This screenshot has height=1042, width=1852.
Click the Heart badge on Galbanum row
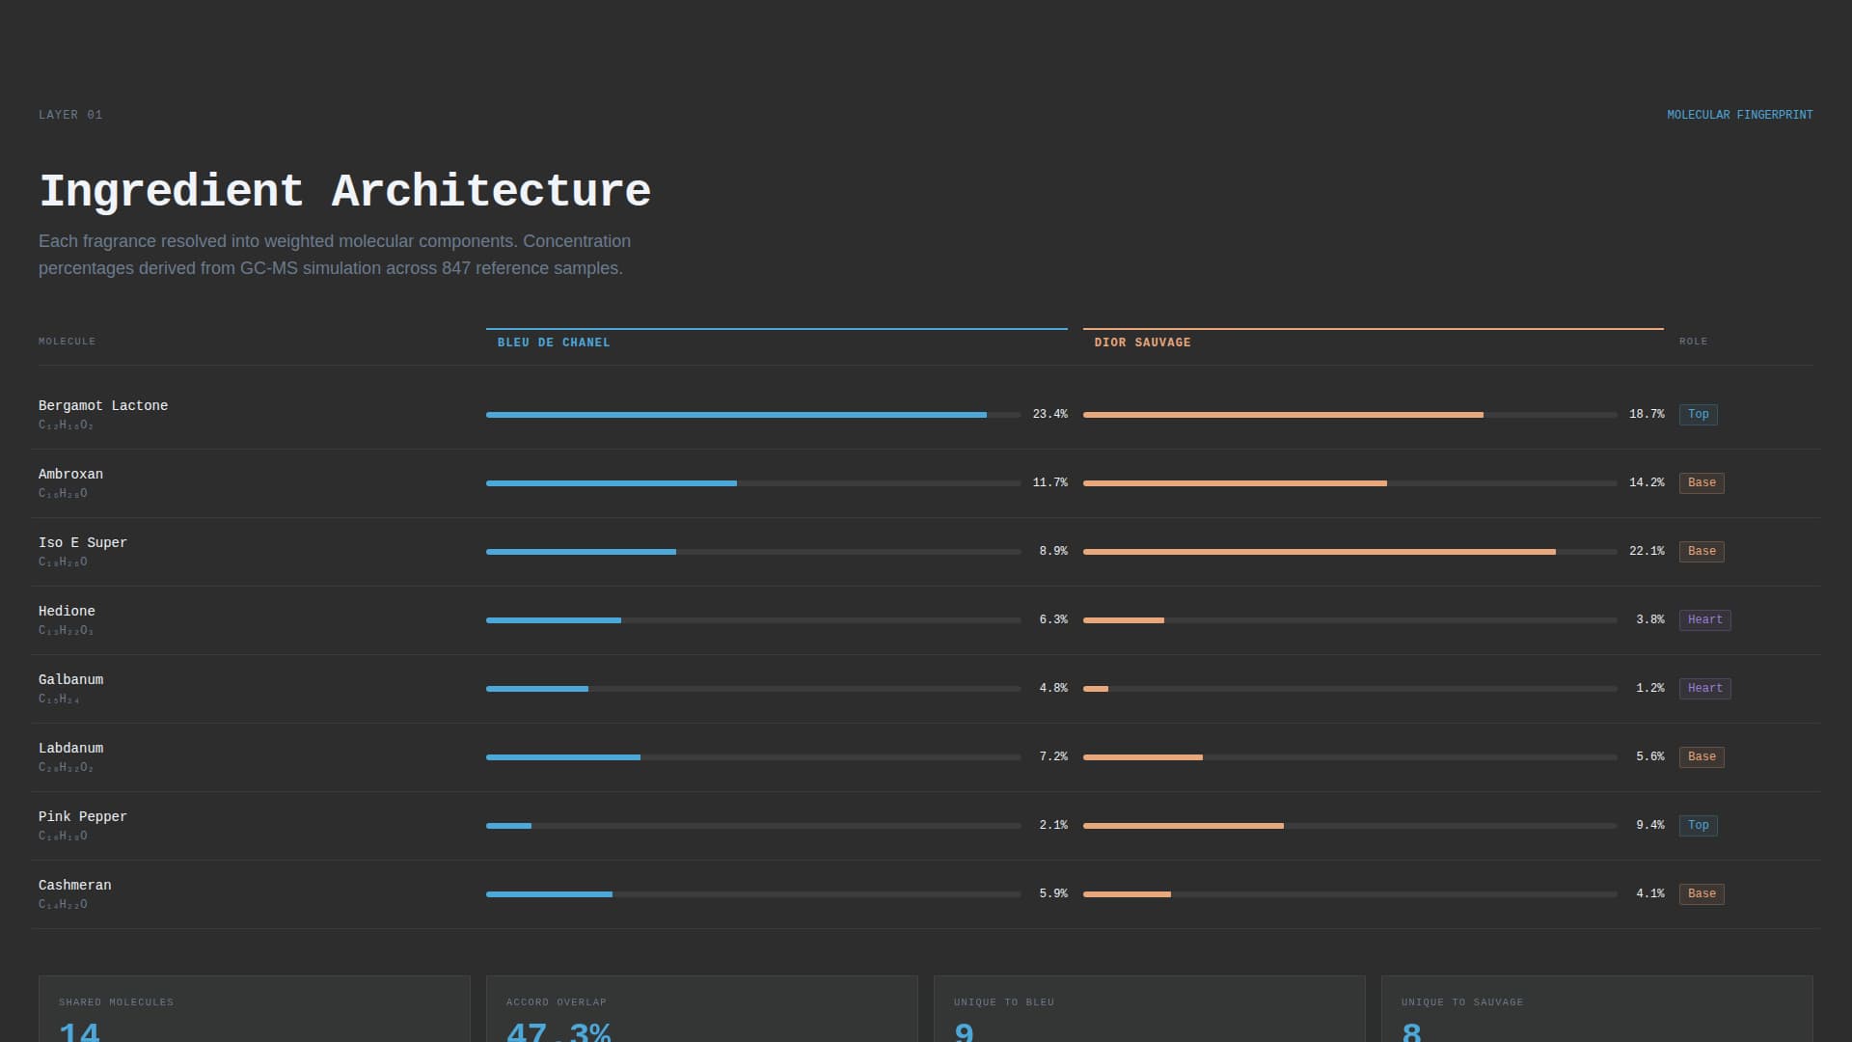tap(1704, 688)
